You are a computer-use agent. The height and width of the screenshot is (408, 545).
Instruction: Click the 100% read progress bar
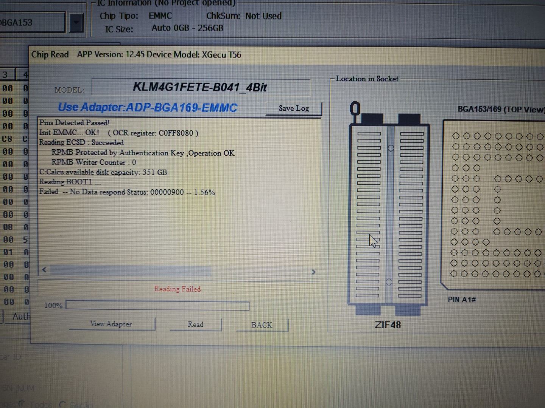(x=157, y=305)
